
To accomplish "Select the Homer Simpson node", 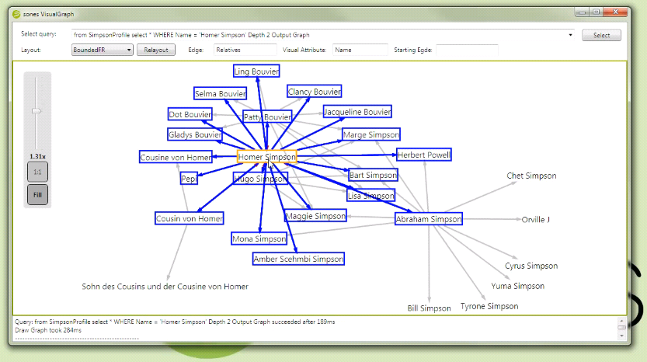I will tap(267, 157).
